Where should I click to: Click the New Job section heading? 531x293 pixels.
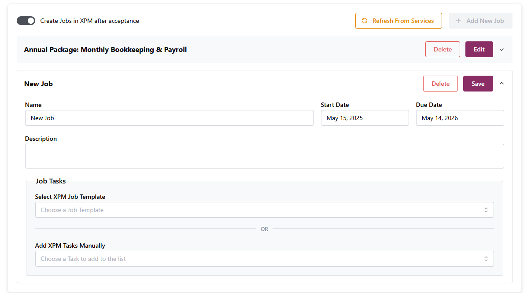click(x=39, y=84)
